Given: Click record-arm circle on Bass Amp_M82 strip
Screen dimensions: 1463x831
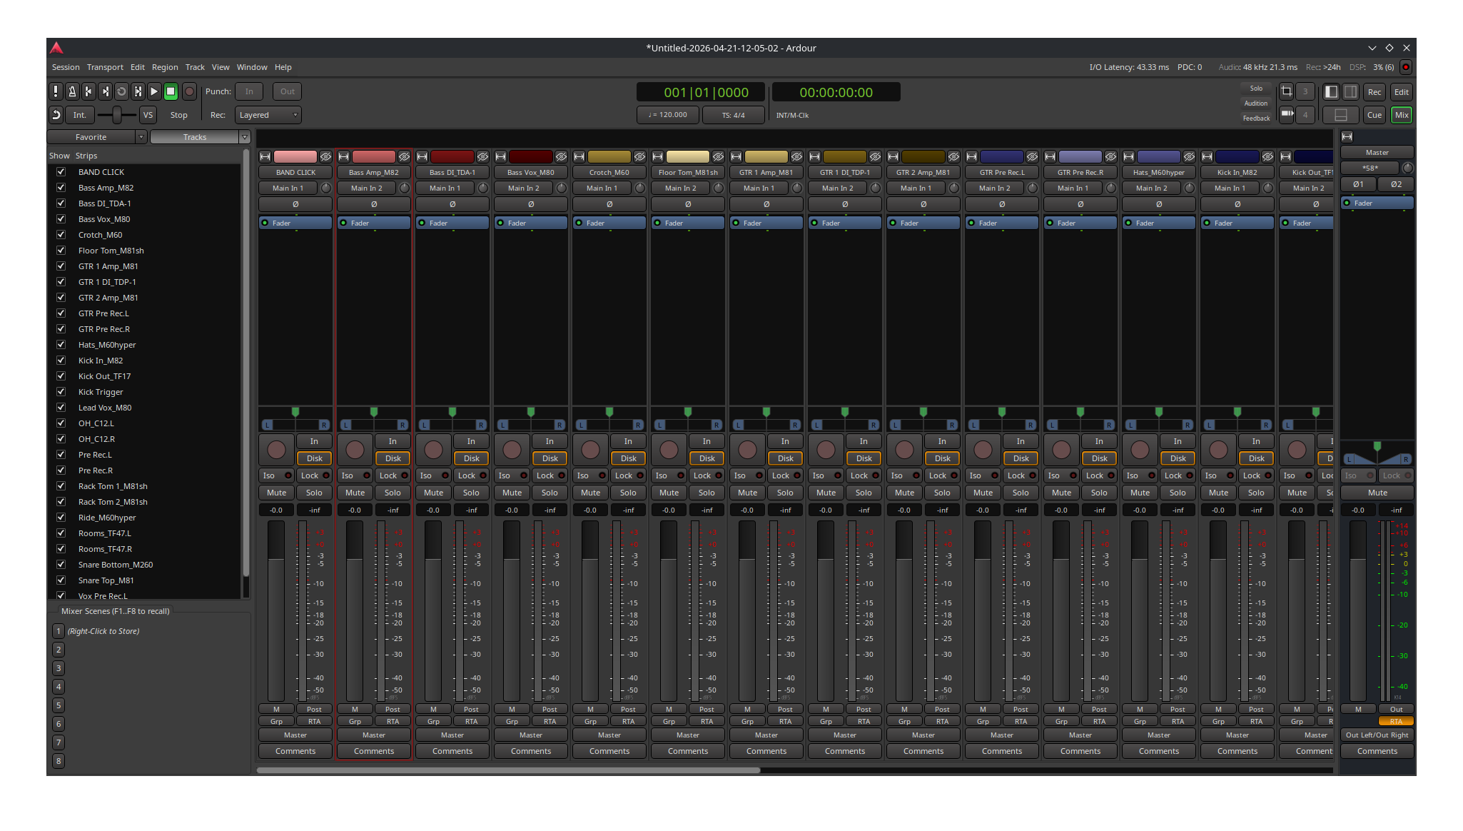Looking at the screenshot, I should [x=355, y=450].
